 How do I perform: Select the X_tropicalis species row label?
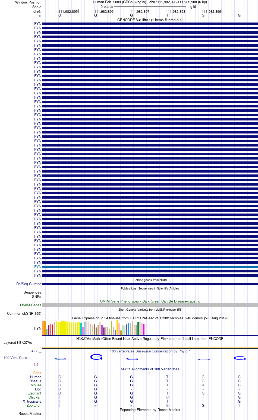coord(32,401)
